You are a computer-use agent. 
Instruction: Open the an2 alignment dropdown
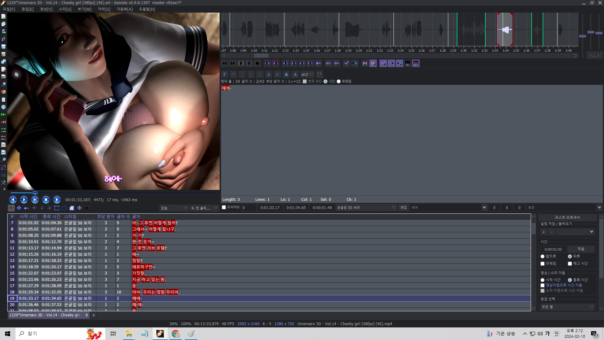tap(307, 74)
